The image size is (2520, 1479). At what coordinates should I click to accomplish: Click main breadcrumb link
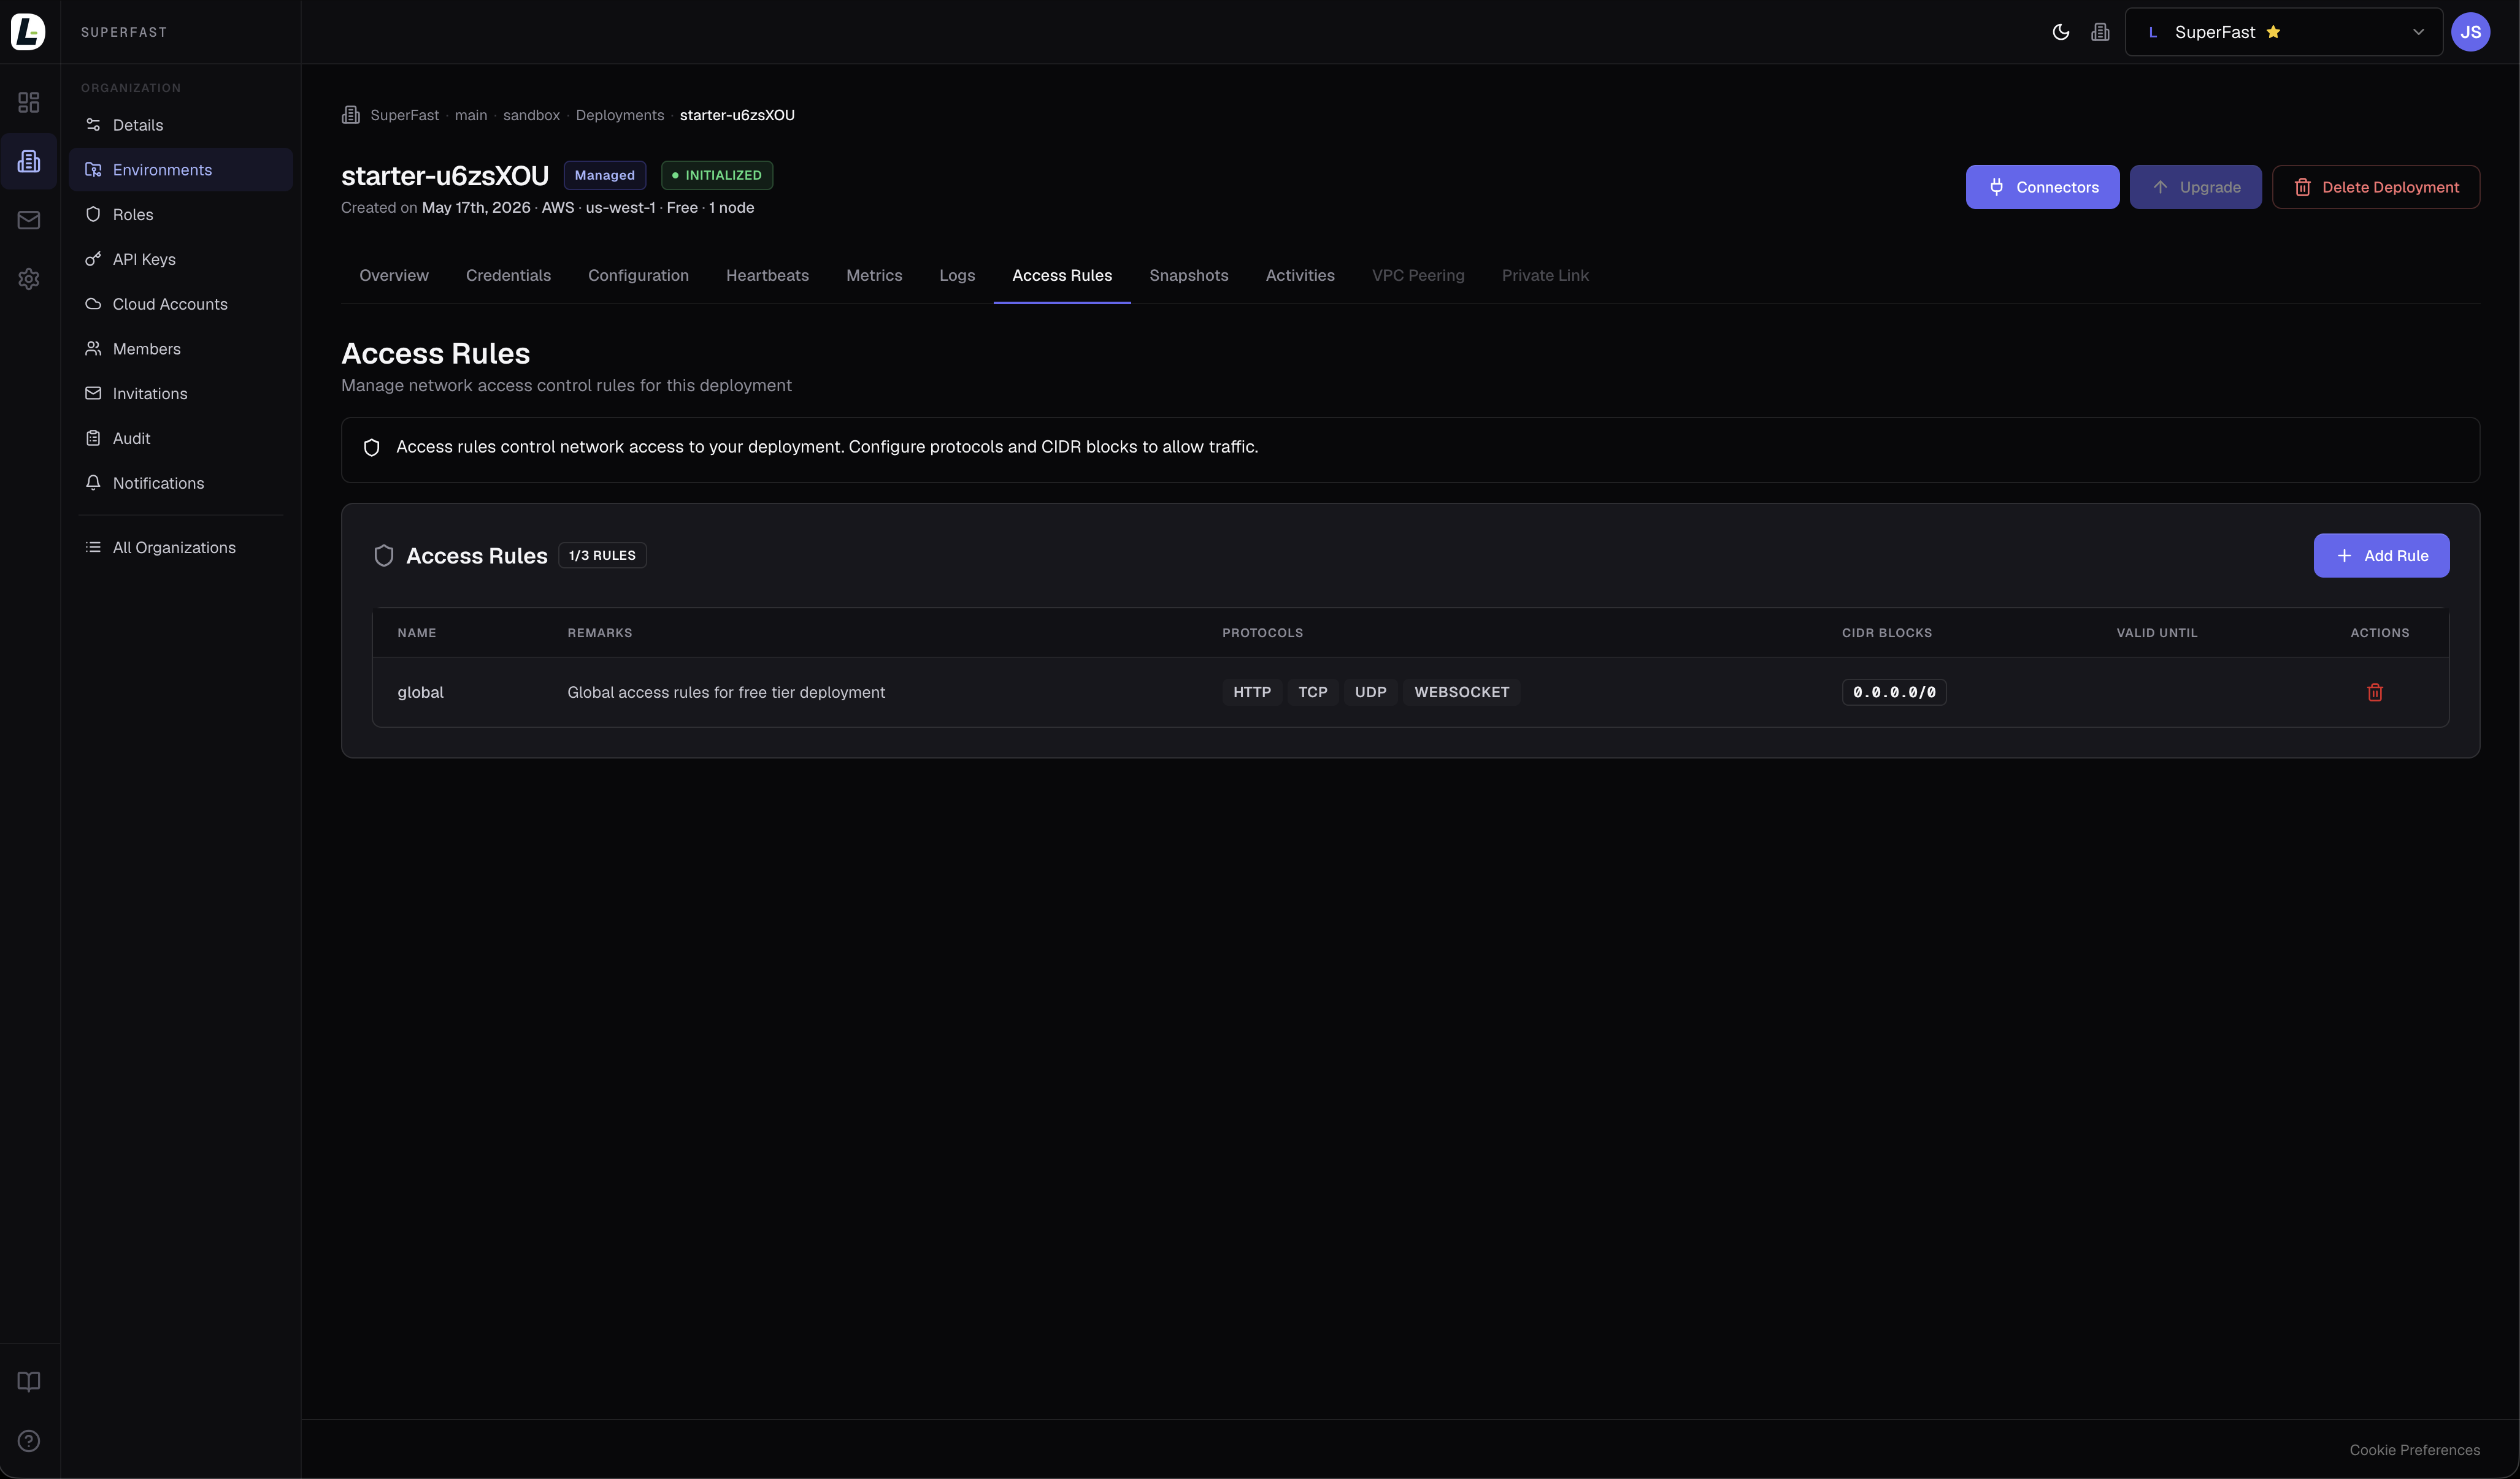[471, 115]
